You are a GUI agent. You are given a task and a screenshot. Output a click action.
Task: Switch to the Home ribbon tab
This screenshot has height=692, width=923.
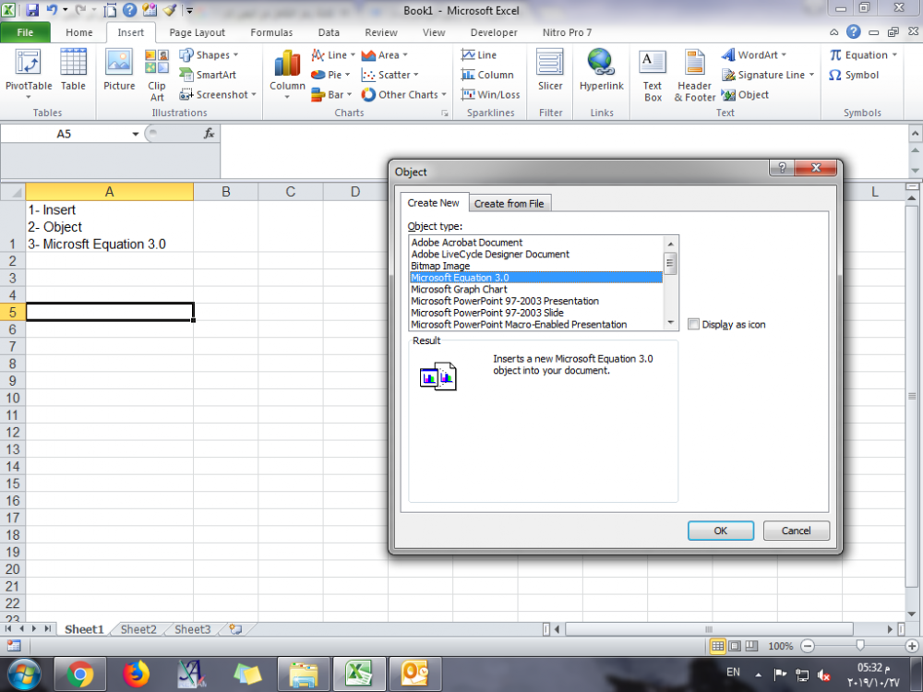coord(78,32)
